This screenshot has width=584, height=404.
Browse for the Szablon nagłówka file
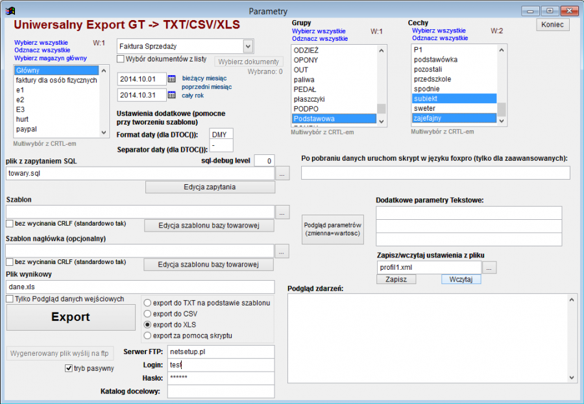(282, 251)
